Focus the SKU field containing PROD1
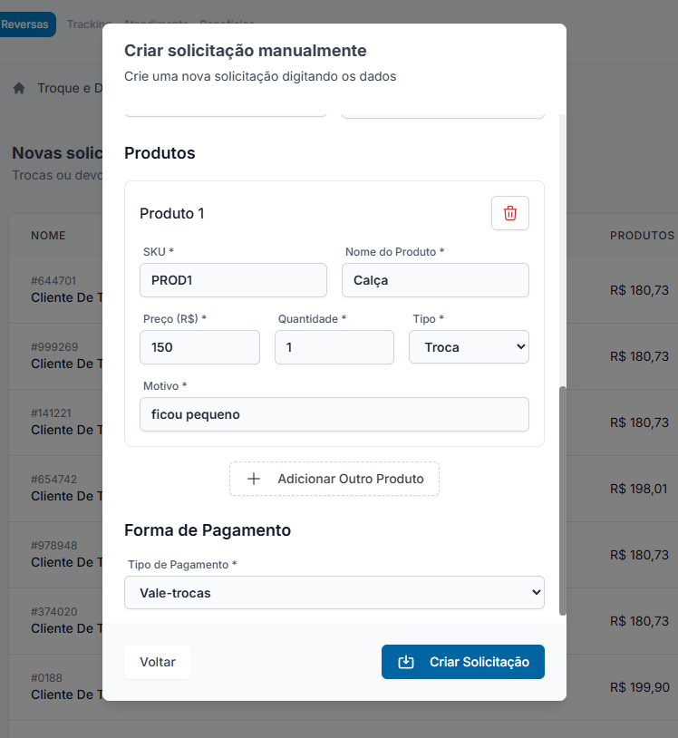Screen dimensions: 678x738 (233, 280)
